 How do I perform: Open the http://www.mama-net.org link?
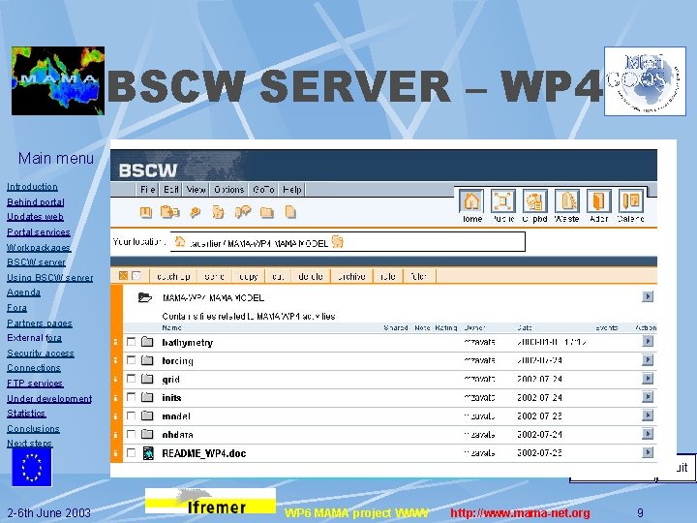pyautogui.click(x=520, y=512)
